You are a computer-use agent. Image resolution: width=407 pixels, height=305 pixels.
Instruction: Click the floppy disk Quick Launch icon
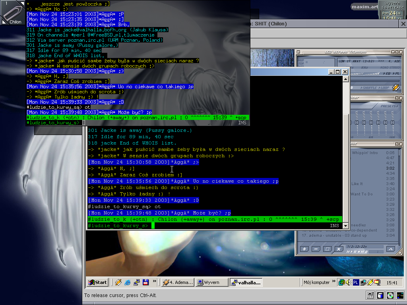145,282
